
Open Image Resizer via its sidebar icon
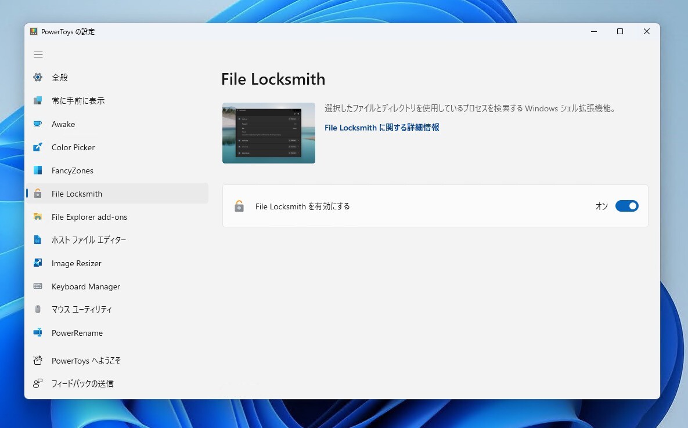pos(38,263)
